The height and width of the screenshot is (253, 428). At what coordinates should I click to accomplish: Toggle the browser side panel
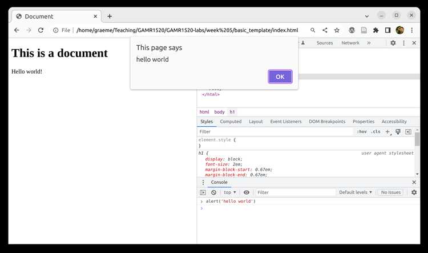[x=387, y=30]
